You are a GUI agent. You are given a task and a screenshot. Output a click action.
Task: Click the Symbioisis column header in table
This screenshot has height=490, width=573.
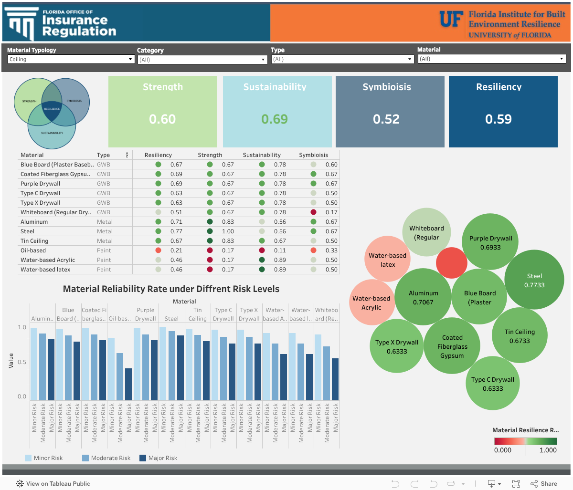tap(314, 155)
